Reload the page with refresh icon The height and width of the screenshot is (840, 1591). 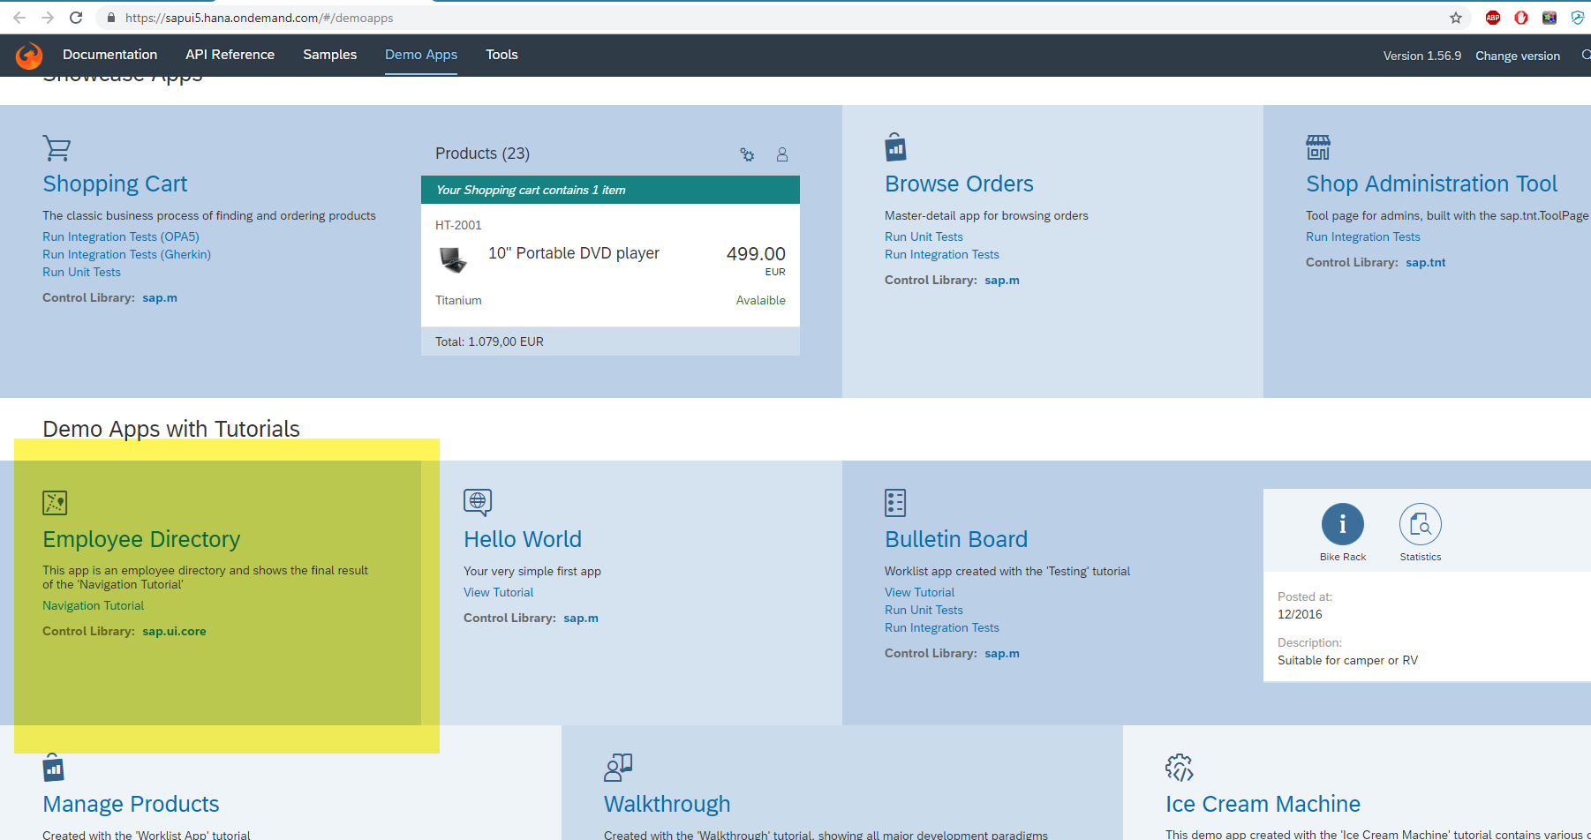[76, 18]
